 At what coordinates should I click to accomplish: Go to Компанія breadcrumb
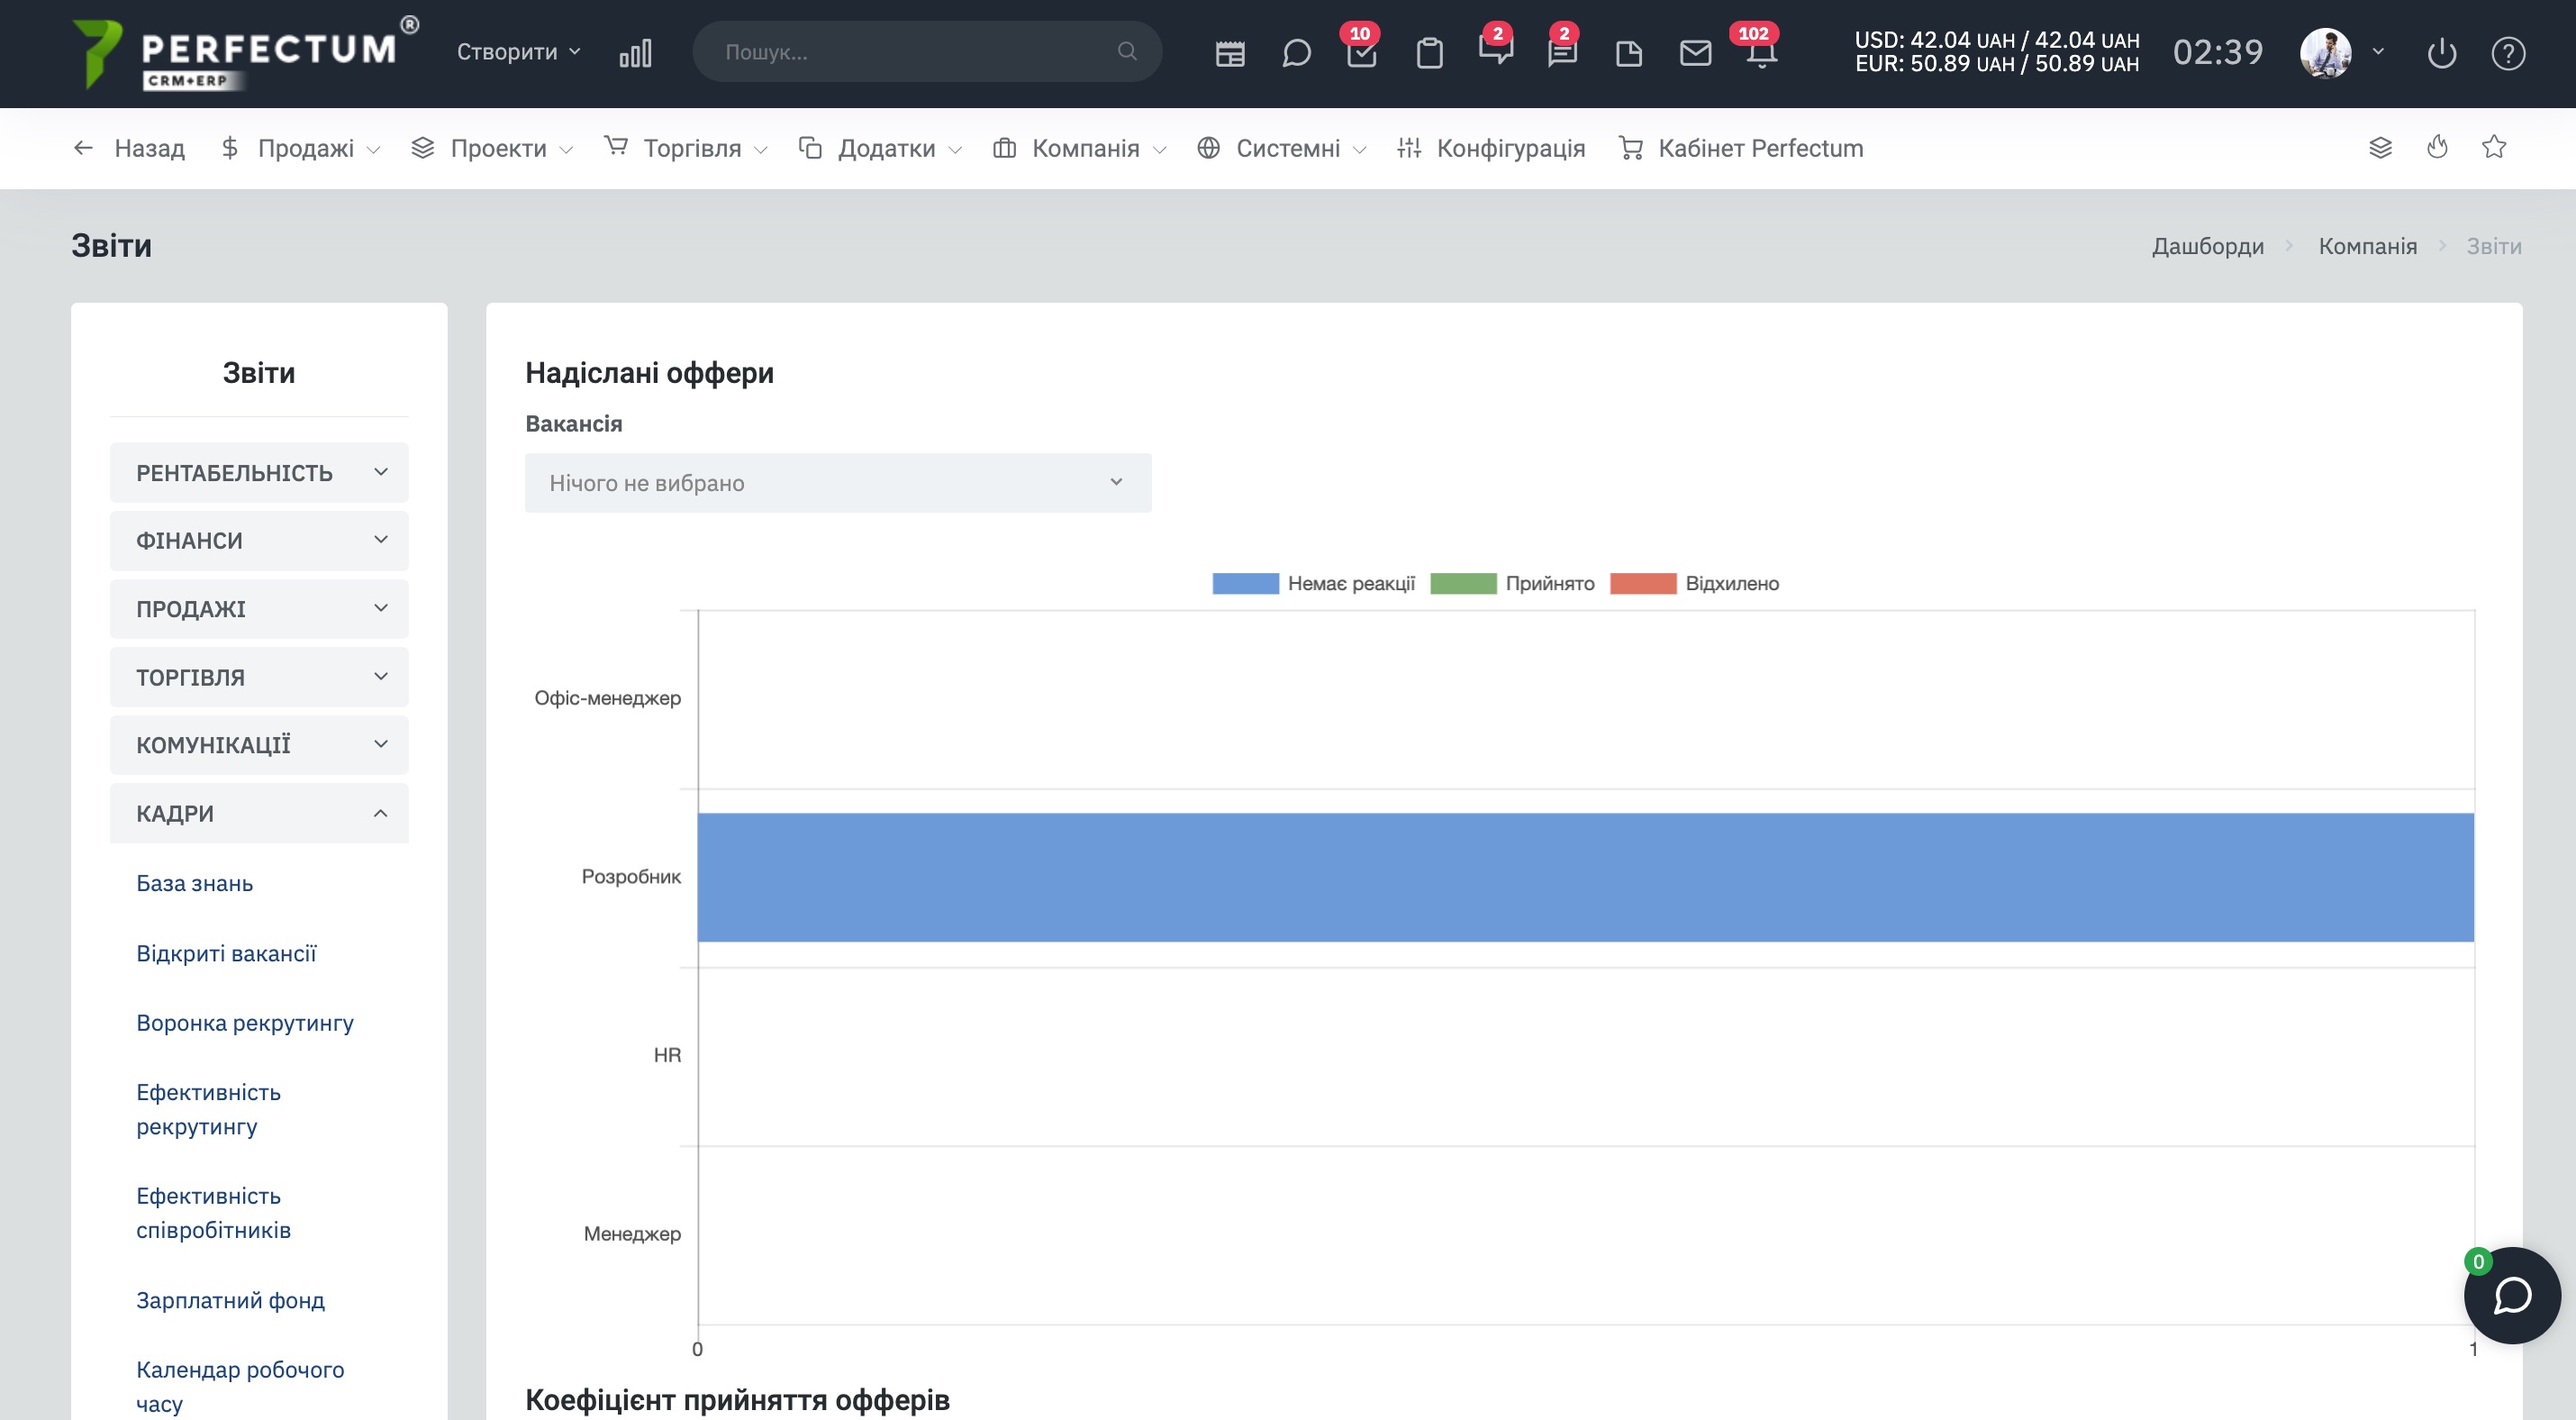pos(2368,246)
